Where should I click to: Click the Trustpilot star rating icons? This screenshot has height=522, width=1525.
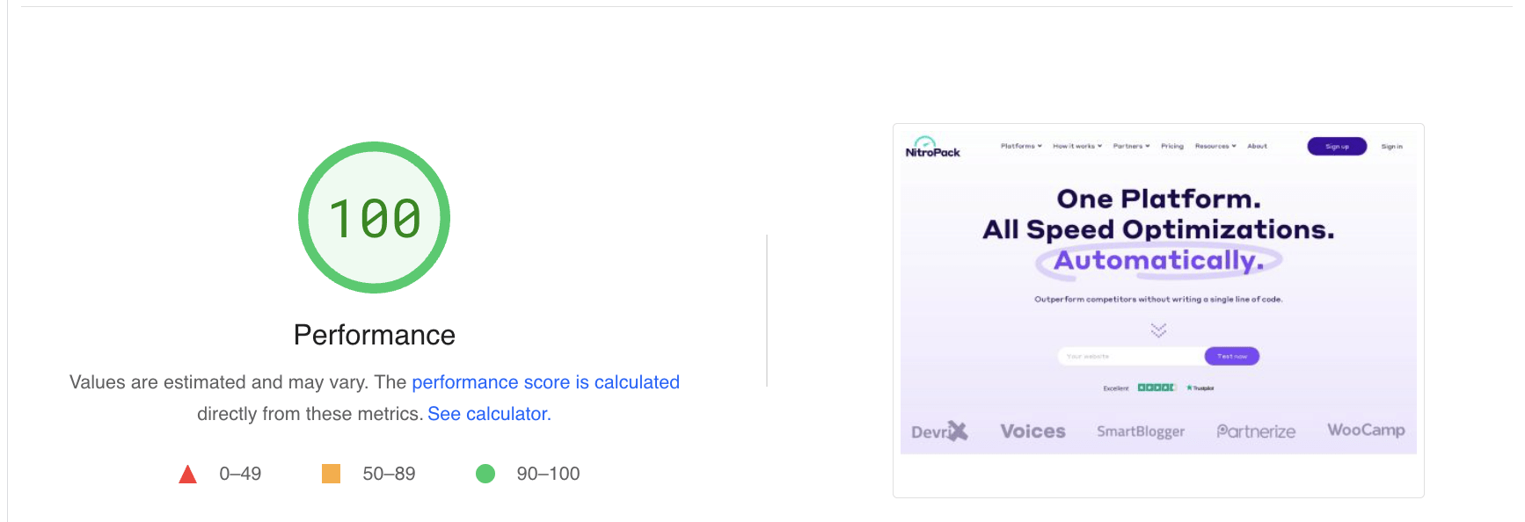tap(1156, 388)
